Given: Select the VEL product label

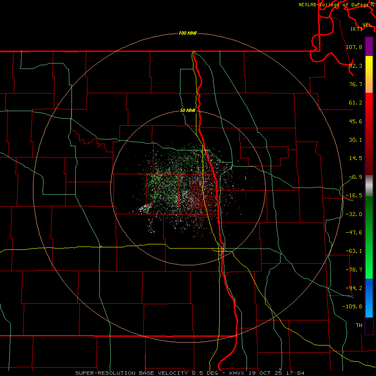Looking at the screenshot, I should (x=367, y=25).
